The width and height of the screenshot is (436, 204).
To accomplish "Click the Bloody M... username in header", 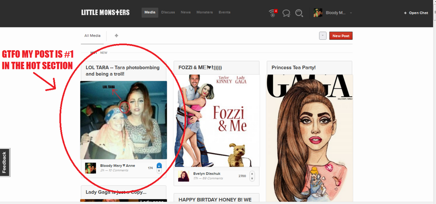I will click(x=336, y=13).
